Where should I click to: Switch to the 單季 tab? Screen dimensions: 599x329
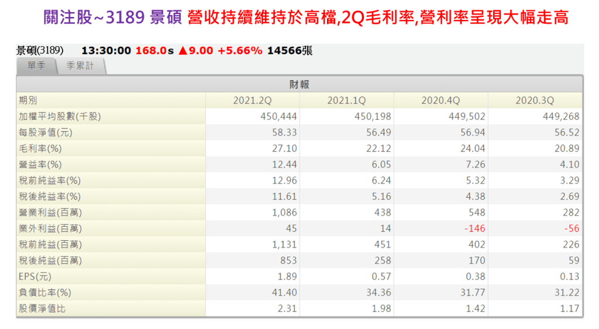coord(36,66)
